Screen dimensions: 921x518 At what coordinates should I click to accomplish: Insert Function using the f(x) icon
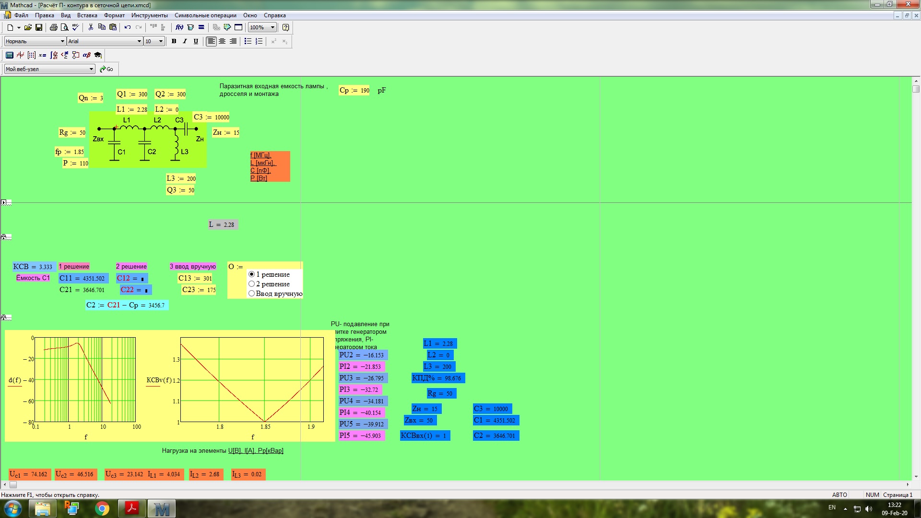(179, 27)
